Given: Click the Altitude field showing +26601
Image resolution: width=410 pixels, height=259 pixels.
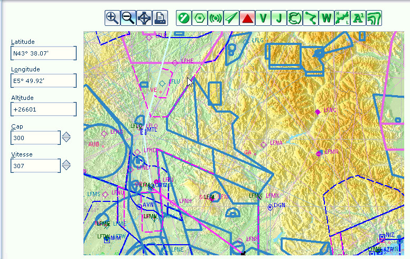Looking at the screenshot, I should pyautogui.click(x=43, y=109).
